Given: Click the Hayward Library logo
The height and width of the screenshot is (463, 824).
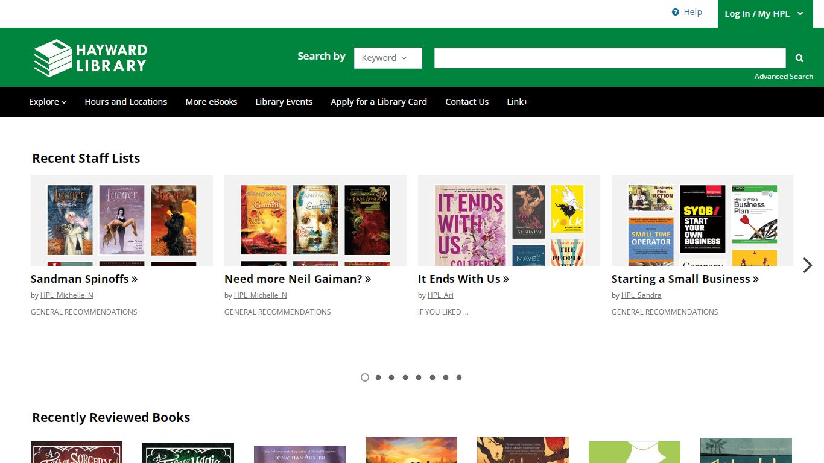Looking at the screenshot, I should point(90,58).
